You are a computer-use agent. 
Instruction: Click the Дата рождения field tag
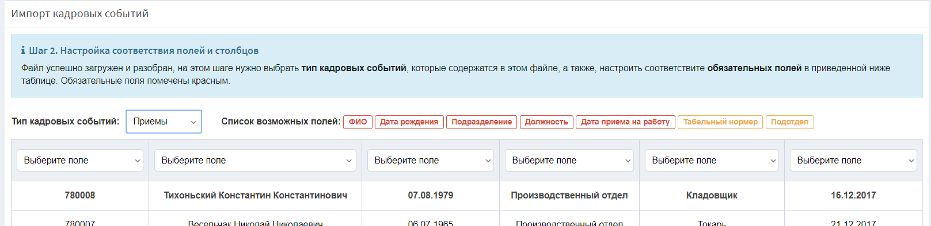coord(409,122)
